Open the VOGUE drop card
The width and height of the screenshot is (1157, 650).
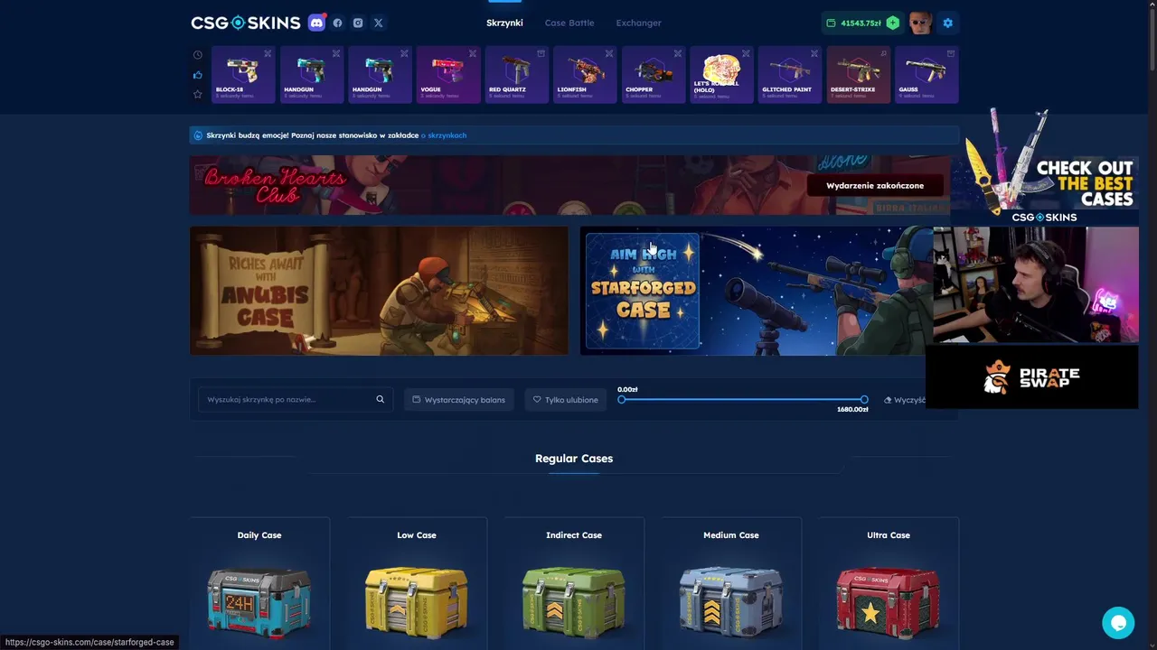point(448,74)
